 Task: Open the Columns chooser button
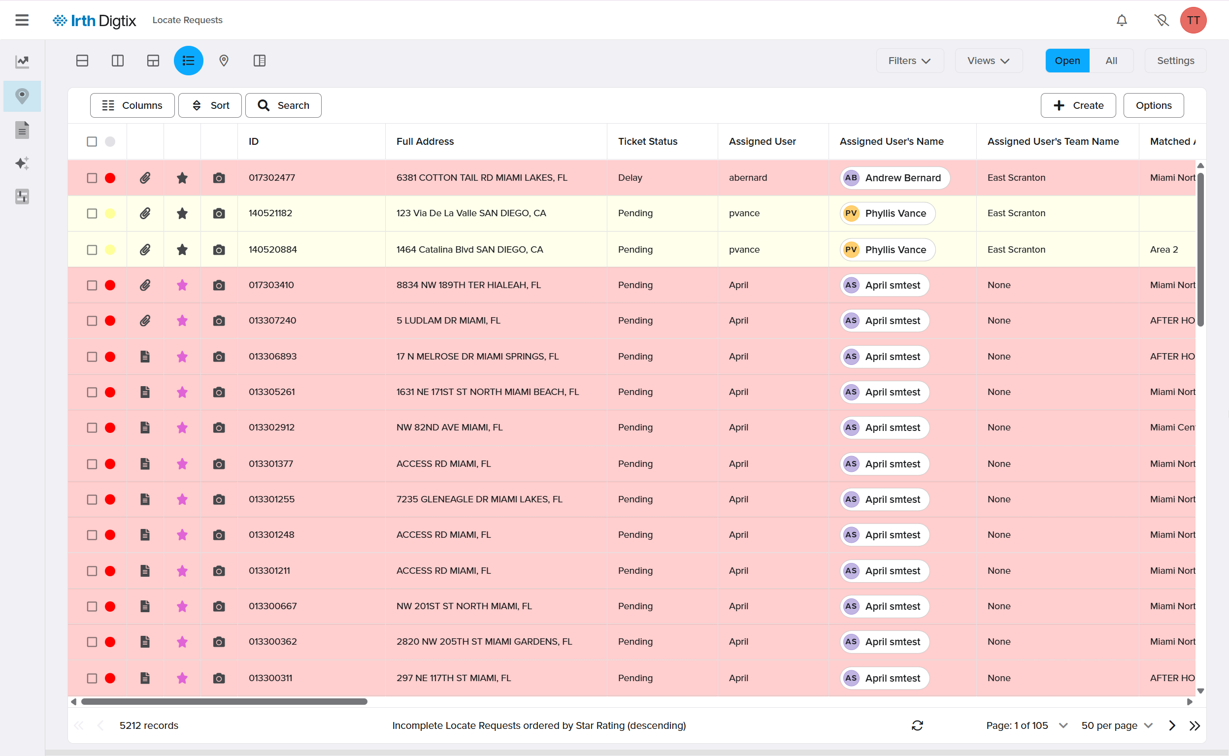132,105
